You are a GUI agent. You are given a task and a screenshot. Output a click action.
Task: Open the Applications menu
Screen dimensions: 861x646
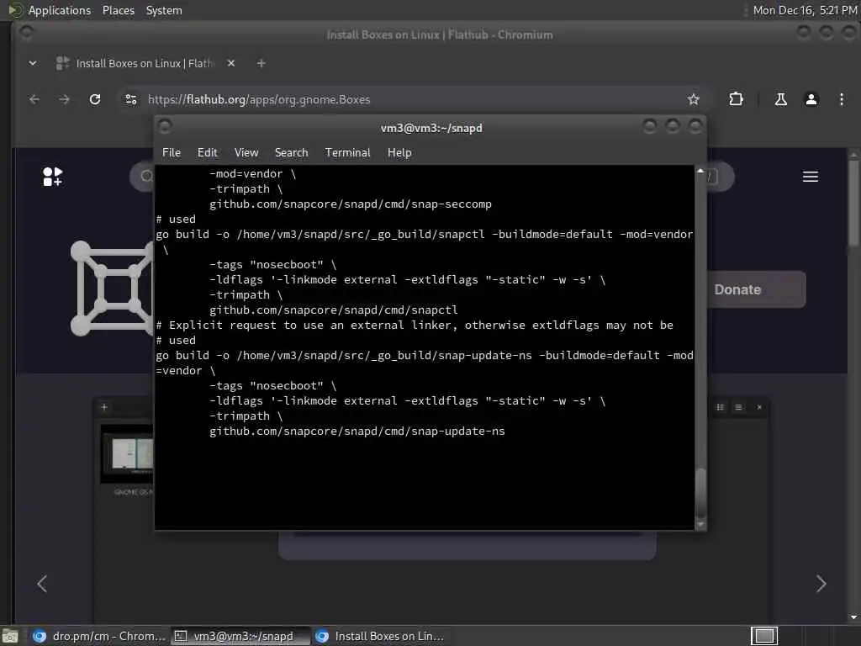60,10
